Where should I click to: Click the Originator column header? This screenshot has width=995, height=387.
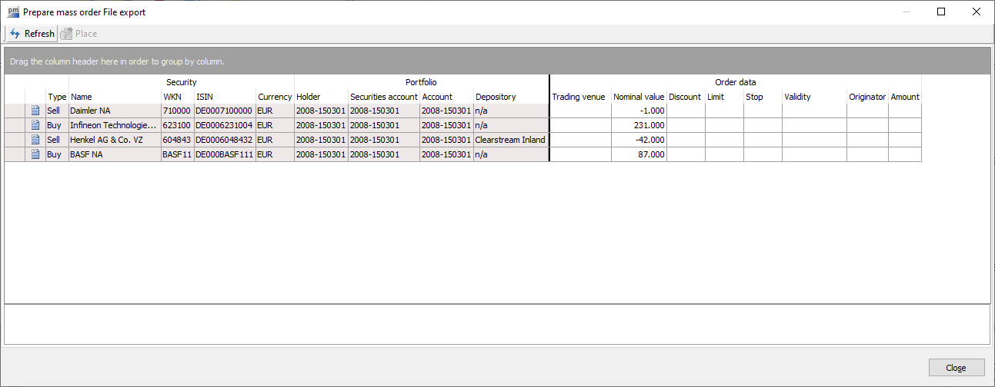coord(867,97)
